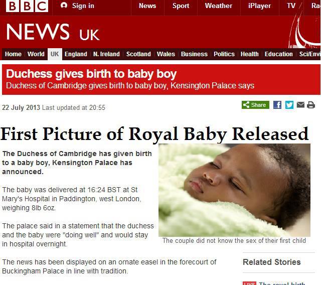The image size is (321, 285).
Task: Switch to the Politics navigation tab
Action: coord(224,54)
